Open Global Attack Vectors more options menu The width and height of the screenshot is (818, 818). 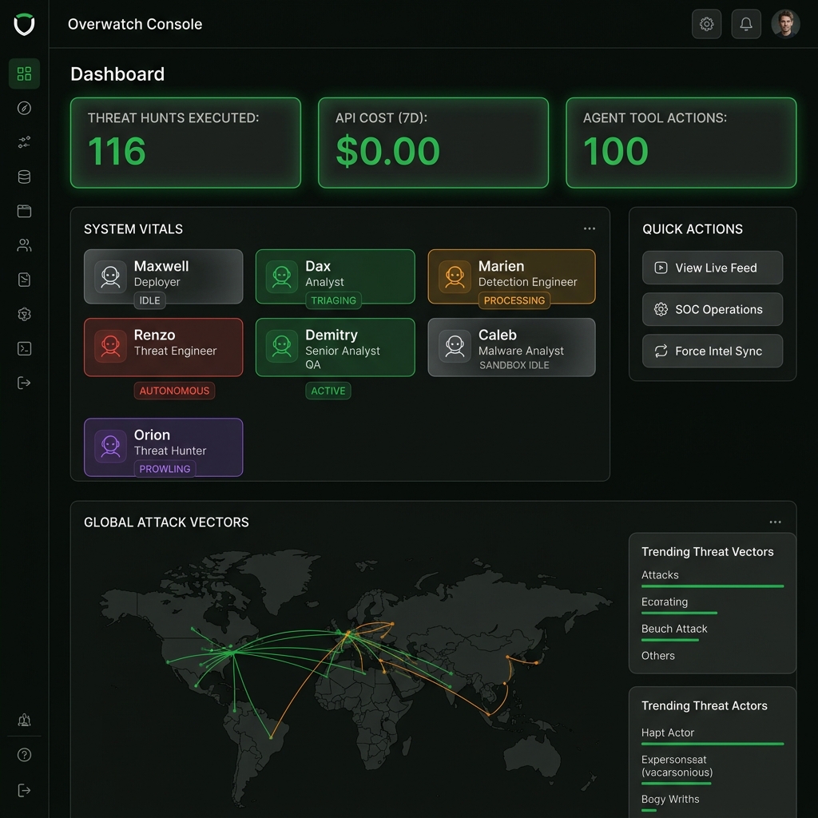click(775, 522)
